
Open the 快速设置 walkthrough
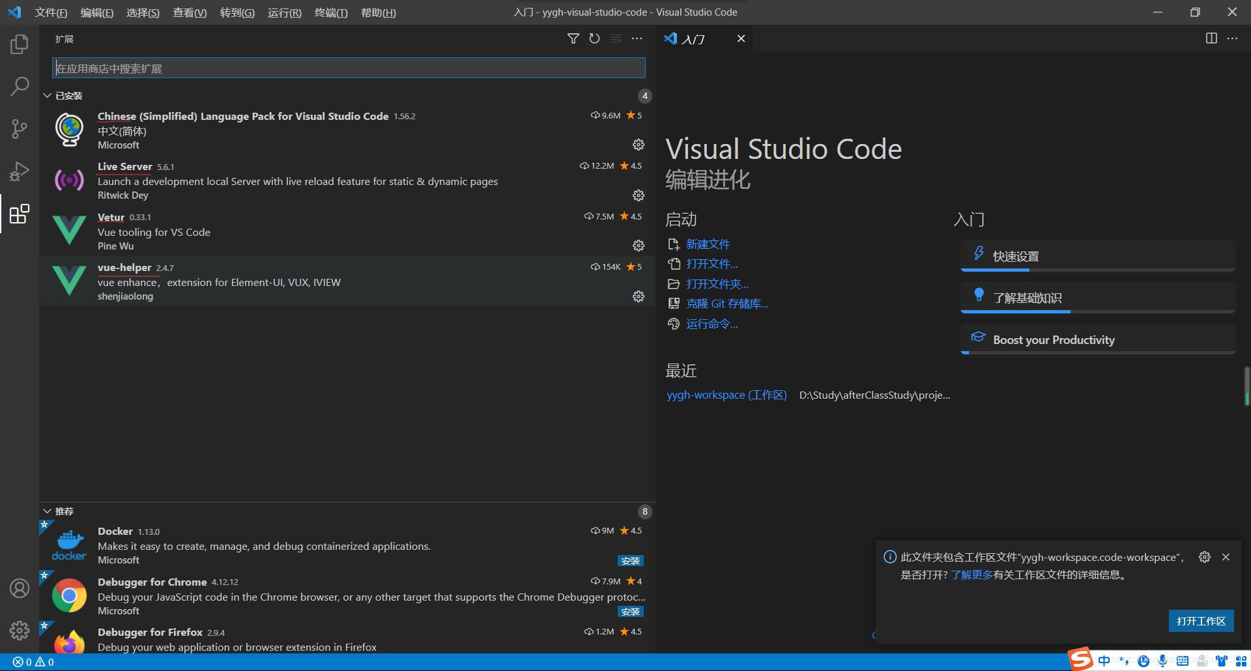click(x=1098, y=256)
